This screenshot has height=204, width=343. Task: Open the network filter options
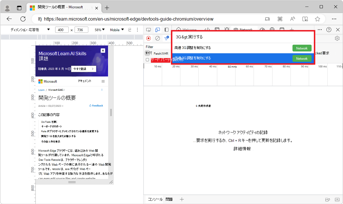tap(166, 38)
